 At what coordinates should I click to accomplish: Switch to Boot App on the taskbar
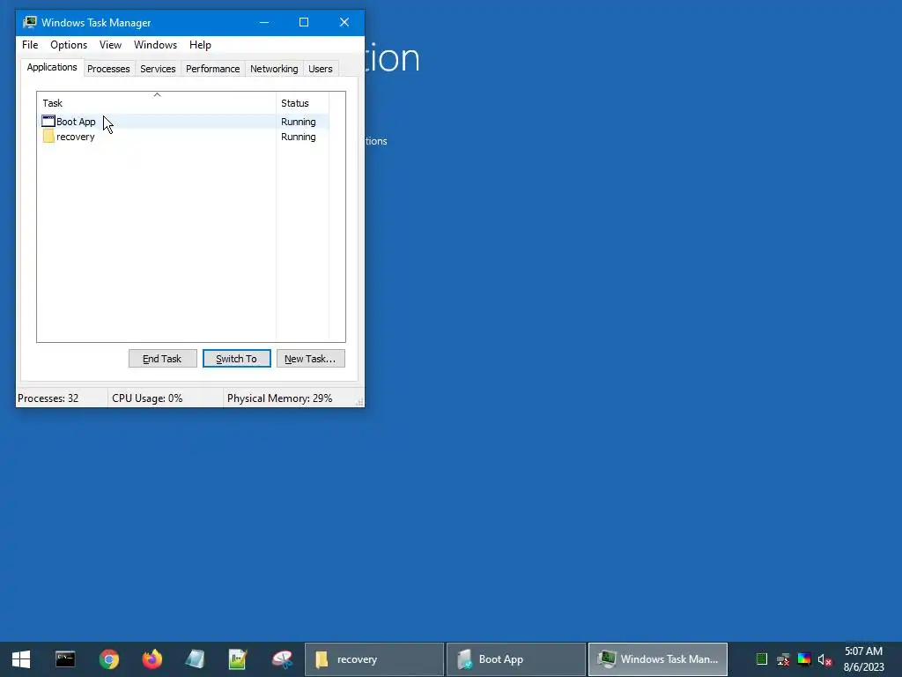pos(516,659)
